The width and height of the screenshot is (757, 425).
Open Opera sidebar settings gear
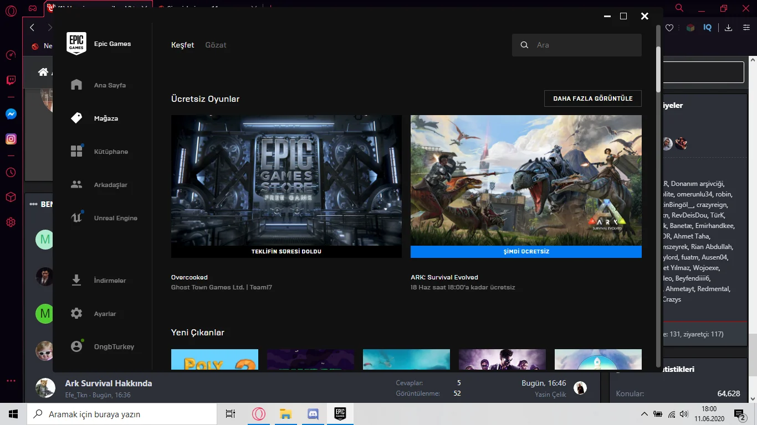click(x=11, y=222)
